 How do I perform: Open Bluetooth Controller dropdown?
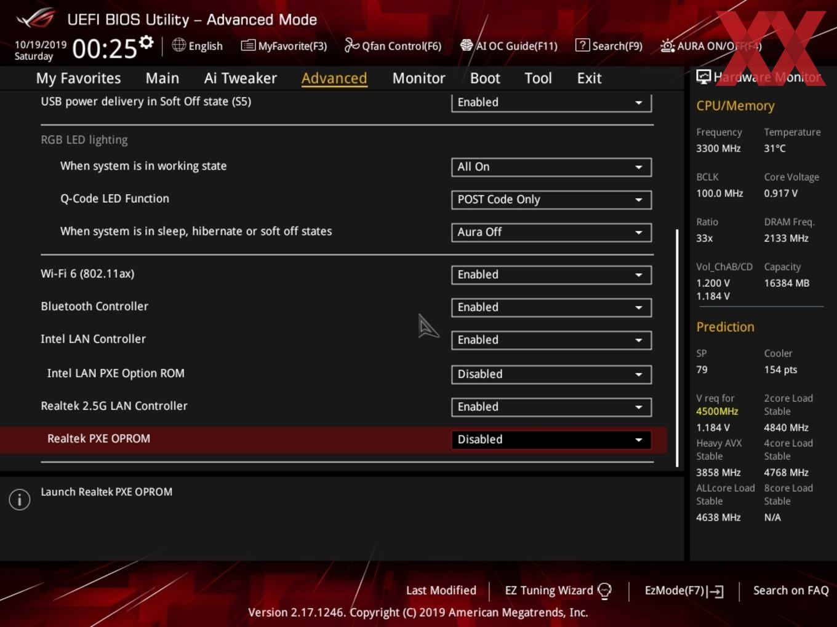click(x=551, y=307)
